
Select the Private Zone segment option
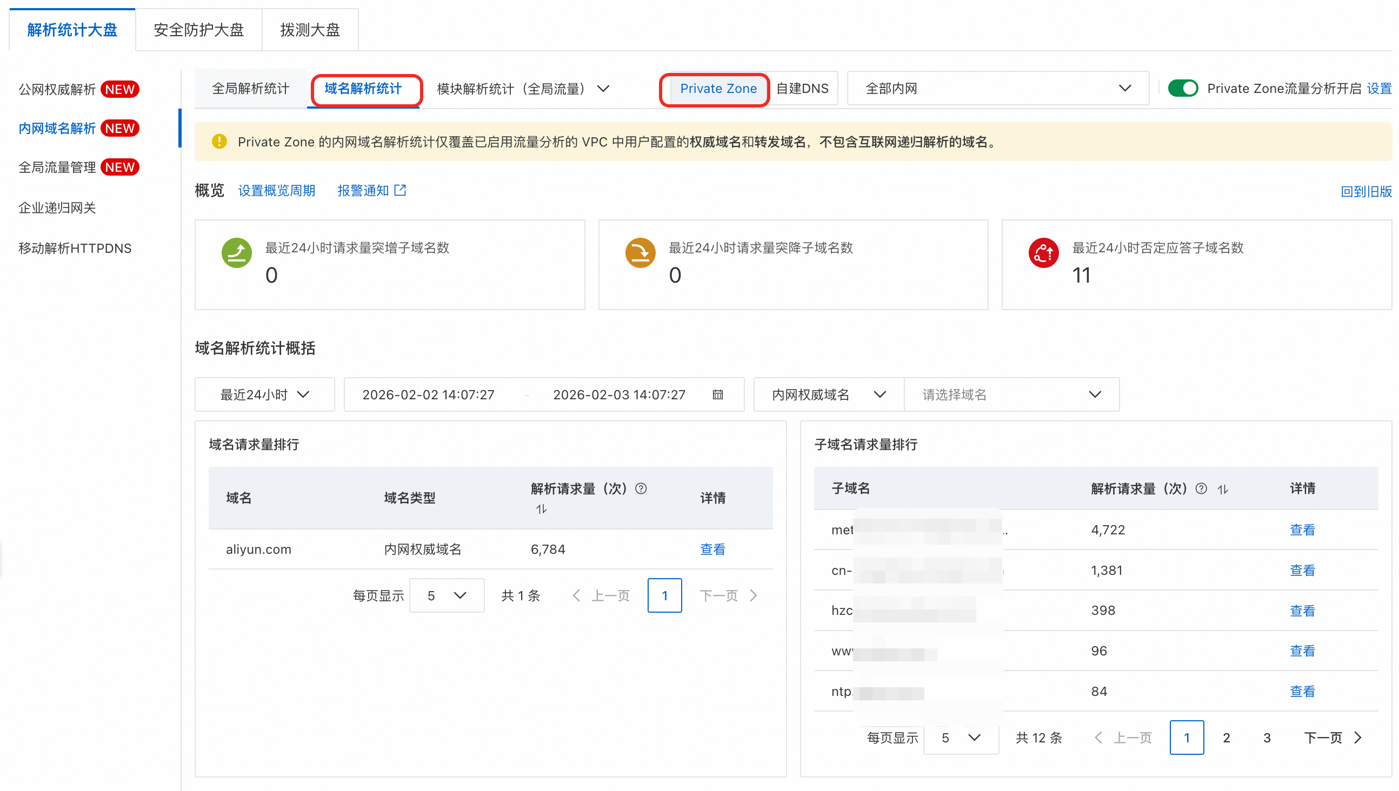pyautogui.click(x=717, y=89)
